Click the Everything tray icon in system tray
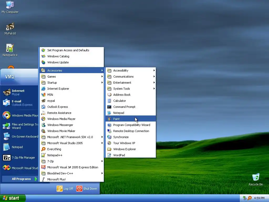Image resolution: width=269 pixels, height=202 pixels. (250, 198)
